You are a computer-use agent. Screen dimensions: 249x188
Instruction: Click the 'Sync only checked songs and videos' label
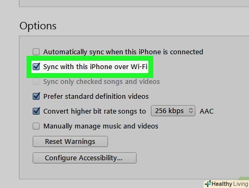point(101,82)
